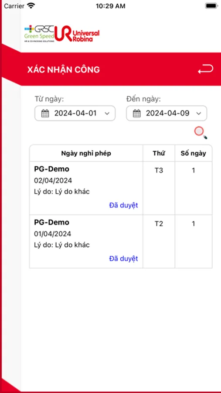Open Đã duyệt link for 02/04/2024
Screen dimensions: 221x393
123,205
